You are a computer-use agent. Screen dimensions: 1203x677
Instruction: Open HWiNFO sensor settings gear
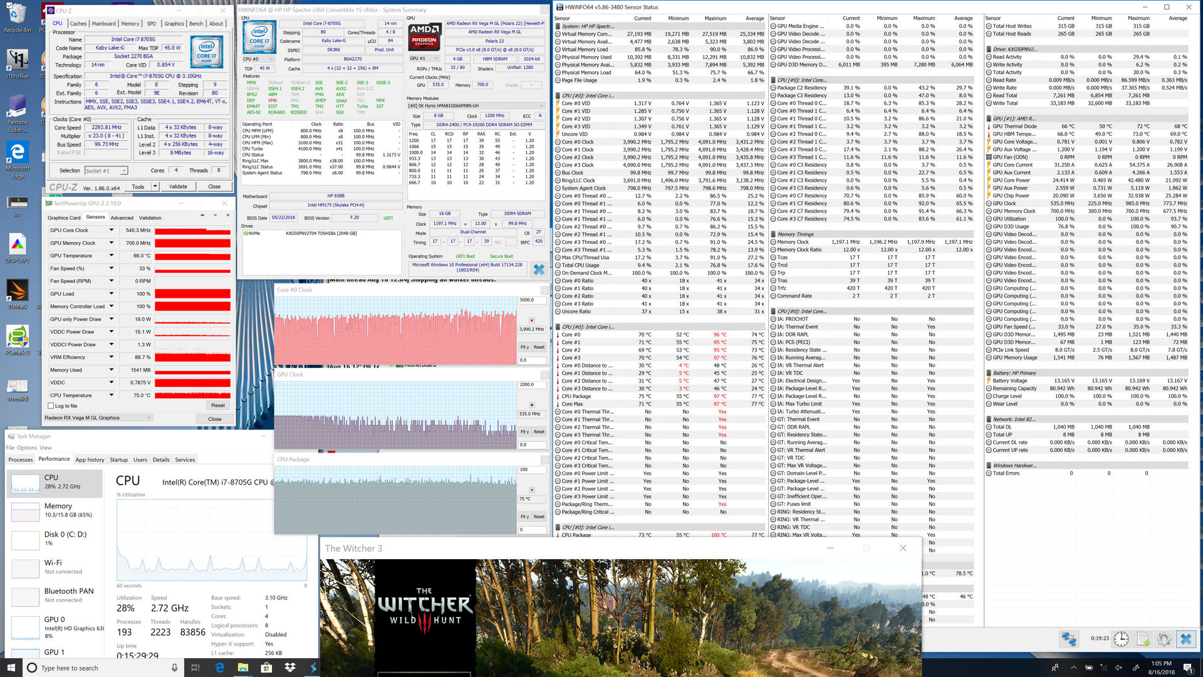tap(1164, 639)
